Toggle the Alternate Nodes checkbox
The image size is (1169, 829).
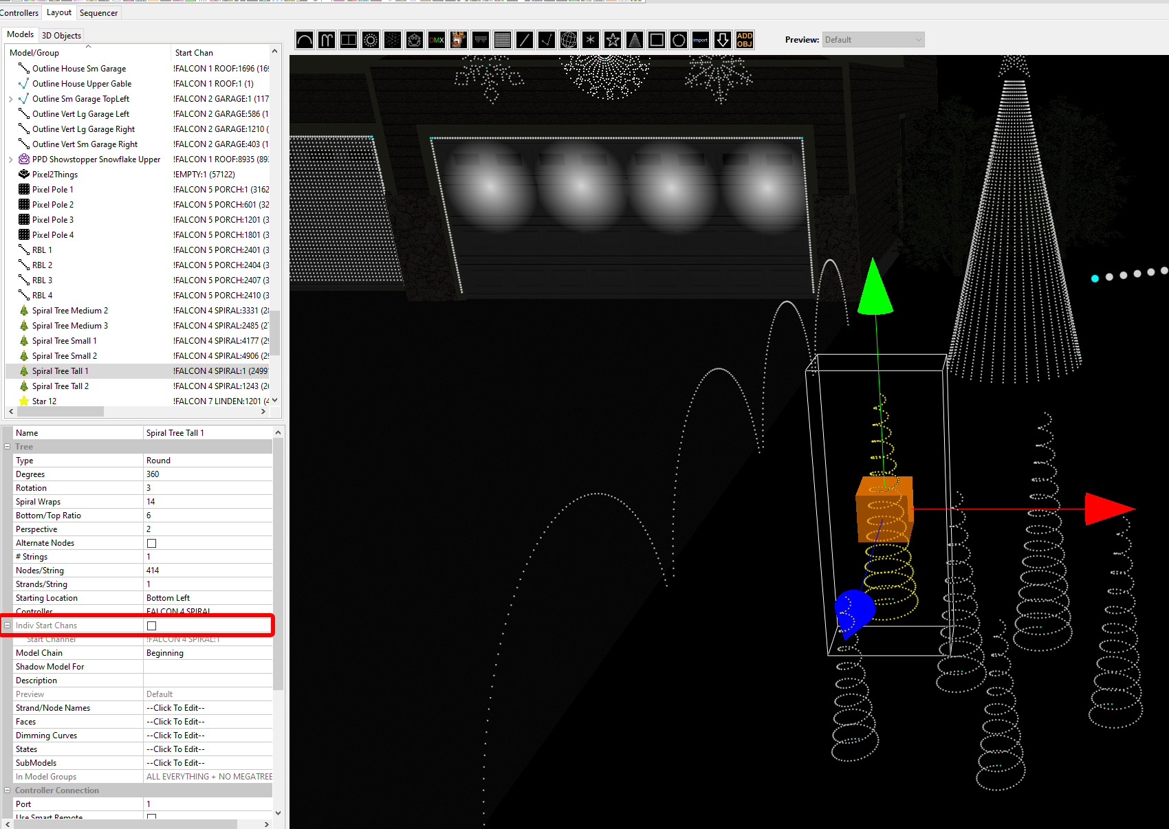pos(151,542)
